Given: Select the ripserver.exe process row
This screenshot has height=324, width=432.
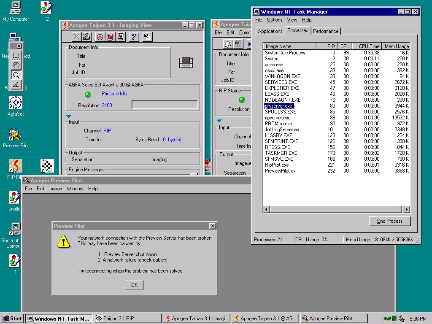Looking at the screenshot, I should click(x=337, y=118).
